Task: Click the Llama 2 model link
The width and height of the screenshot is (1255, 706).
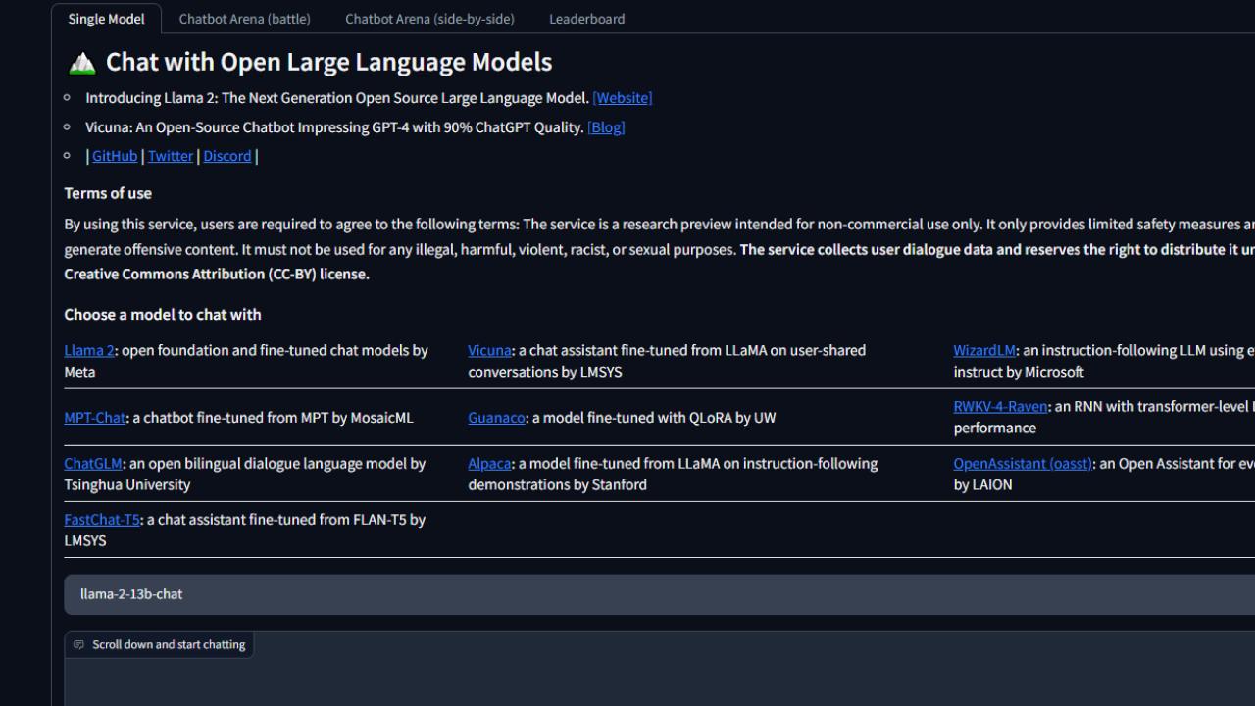Action: pyautogui.click(x=89, y=350)
